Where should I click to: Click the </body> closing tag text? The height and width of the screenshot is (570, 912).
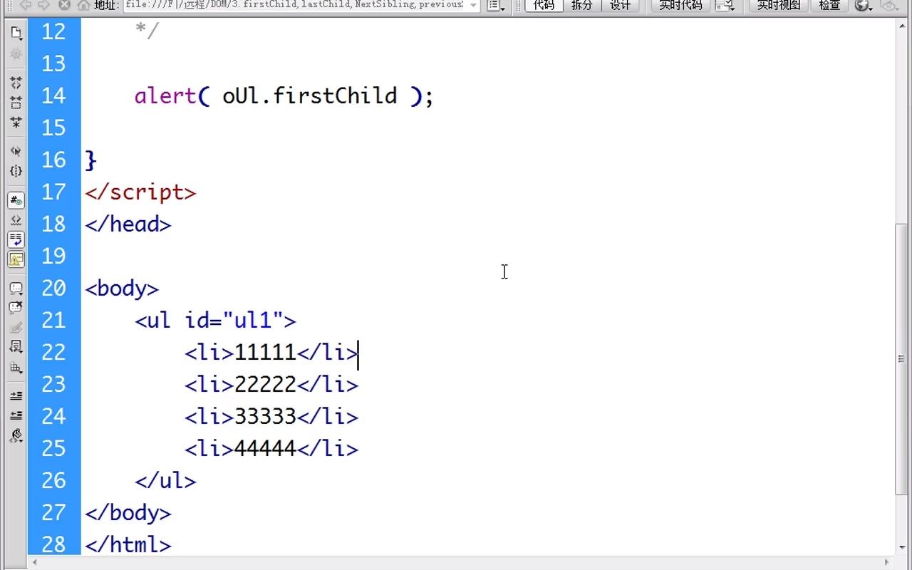pos(128,513)
